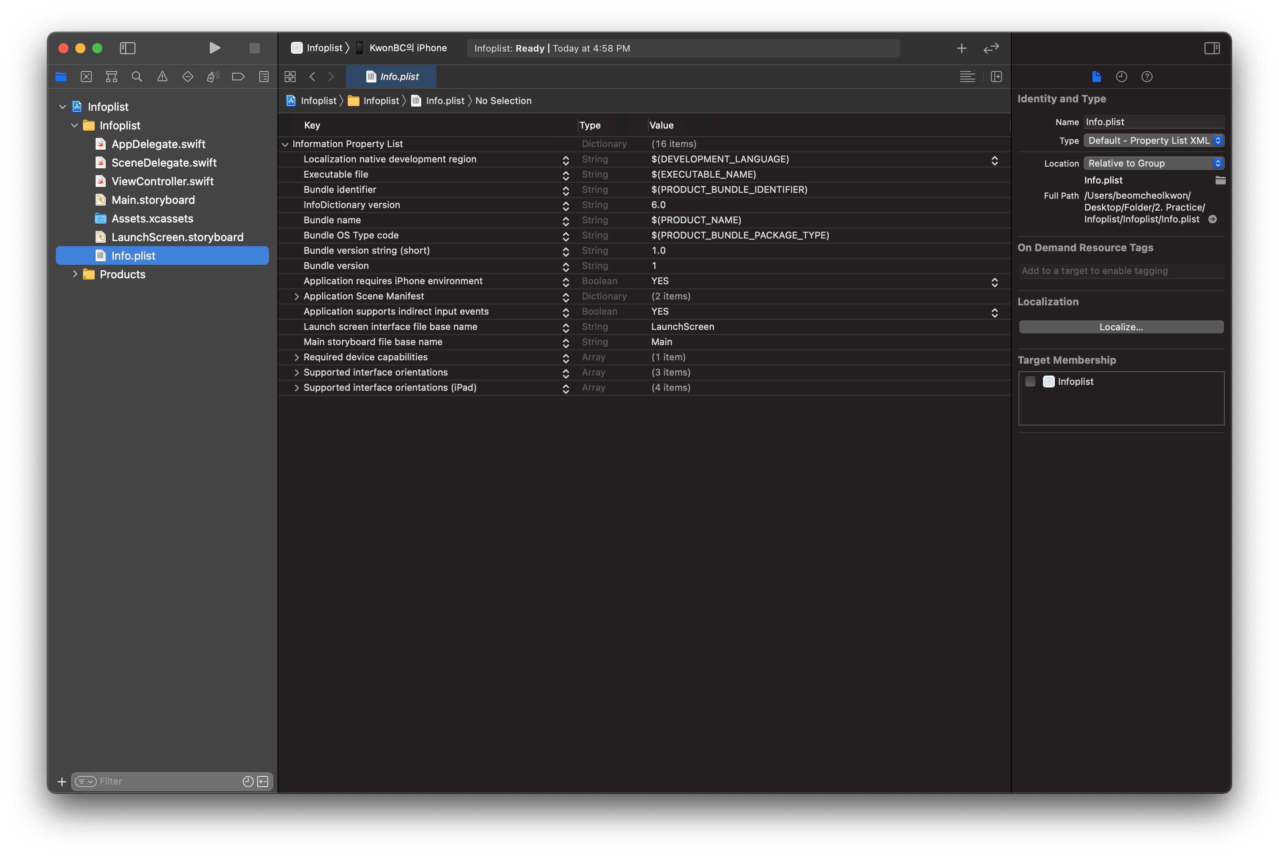The image size is (1279, 856).
Task: Open the Source Control navigator icon
Action: (86, 77)
